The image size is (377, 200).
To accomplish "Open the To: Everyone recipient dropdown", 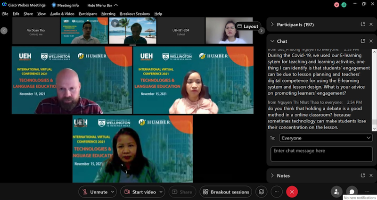I will pyautogui.click(x=326, y=138).
